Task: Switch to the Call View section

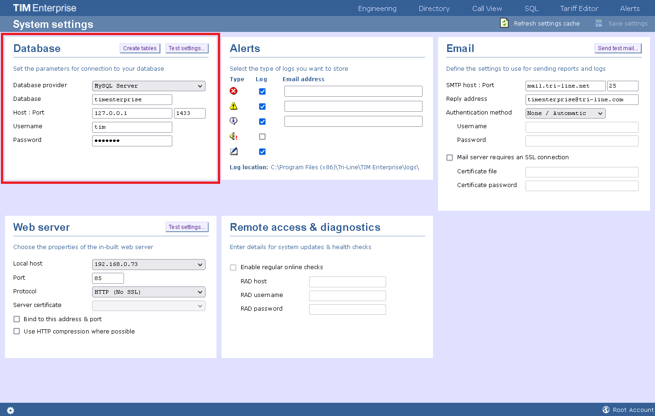Action: tap(487, 8)
